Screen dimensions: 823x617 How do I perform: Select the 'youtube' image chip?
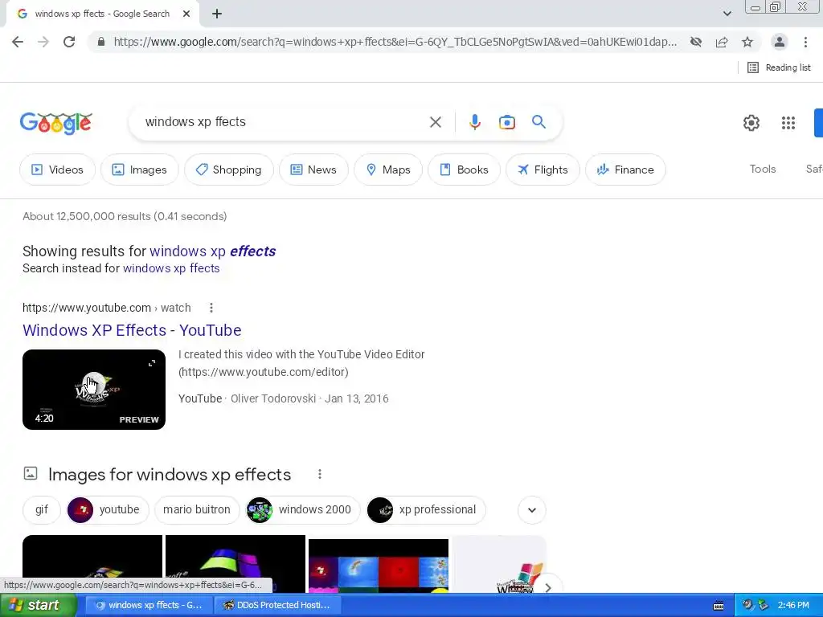click(109, 510)
